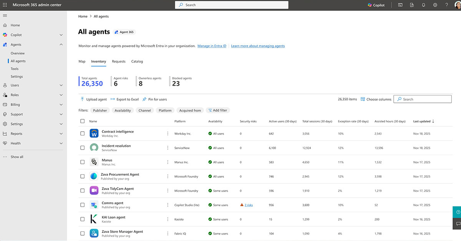Expand the Users section in sidebar
The width and height of the screenshot is (461, 241).
pos(61,85)
